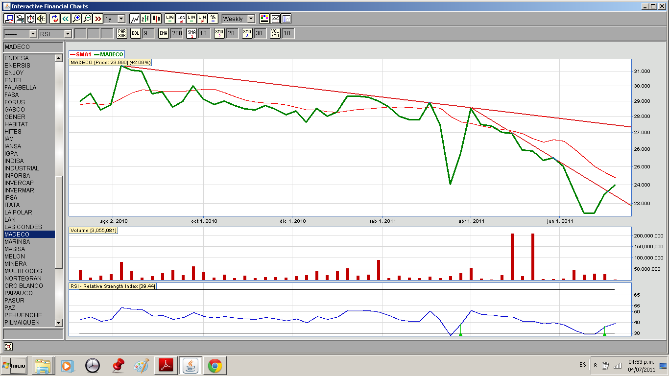669x376 pixels.
Task: Click the print chart icon
Action: (20, 19)
